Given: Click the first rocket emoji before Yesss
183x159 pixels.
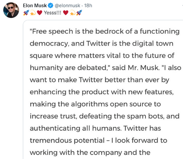Looking at the screenshot, I should (x=26, y=13).
